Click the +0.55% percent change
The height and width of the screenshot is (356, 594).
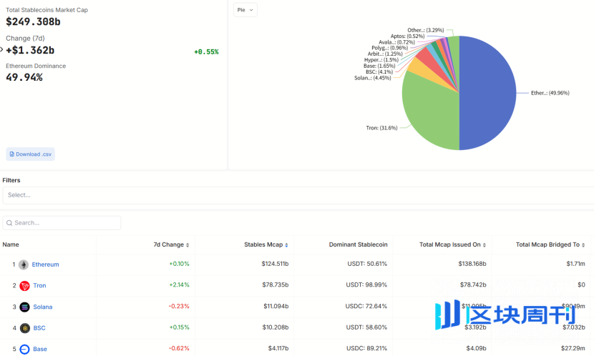(x=206, y=52)
